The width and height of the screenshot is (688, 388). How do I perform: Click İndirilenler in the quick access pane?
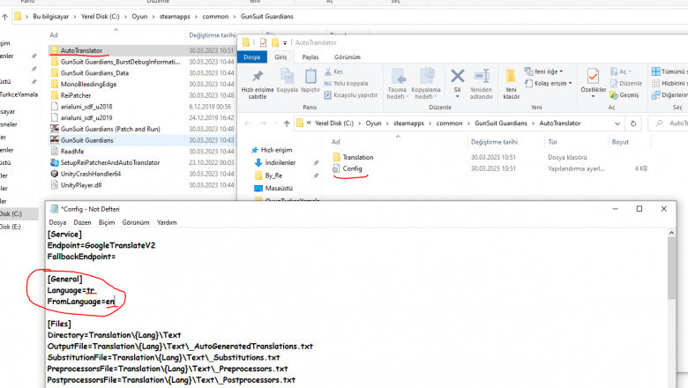[282, 162]
